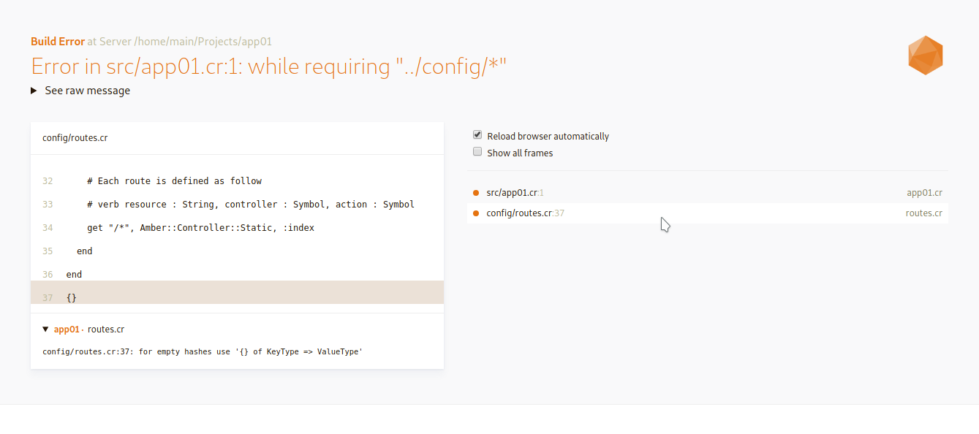
Task: Click the line 32 comment 'Each route is defined'
Action: pos(174,181)
